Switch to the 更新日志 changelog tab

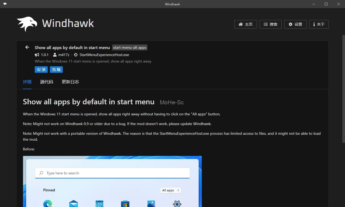[x=70, y=82]
